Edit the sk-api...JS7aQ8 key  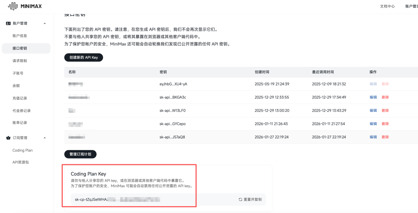pos(373,137)
